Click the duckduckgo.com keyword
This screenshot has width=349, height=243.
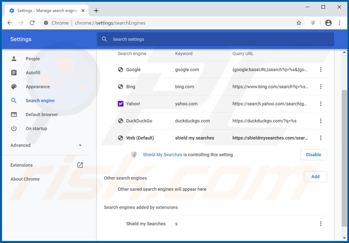pos(192,121)
